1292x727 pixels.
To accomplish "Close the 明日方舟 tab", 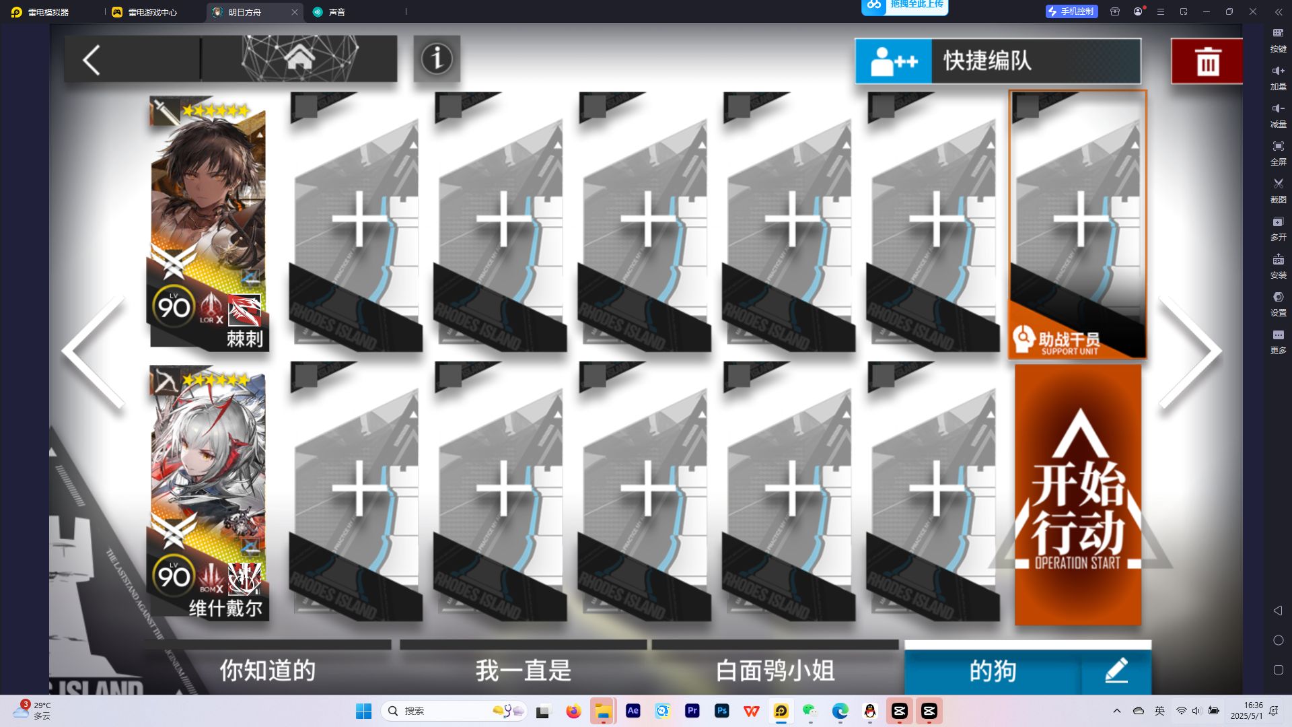I will coord(295,12).
